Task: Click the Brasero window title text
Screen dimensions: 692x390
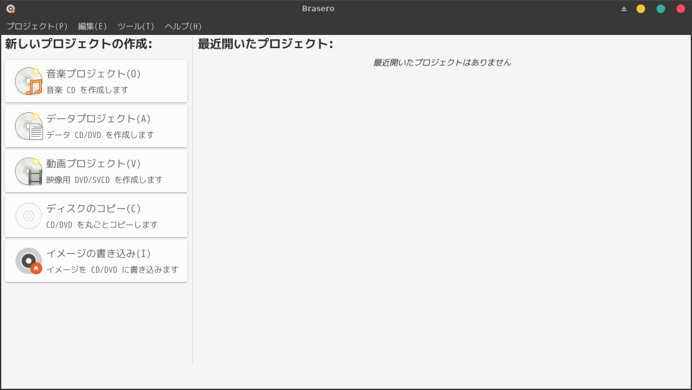Action: pos(318,9)
